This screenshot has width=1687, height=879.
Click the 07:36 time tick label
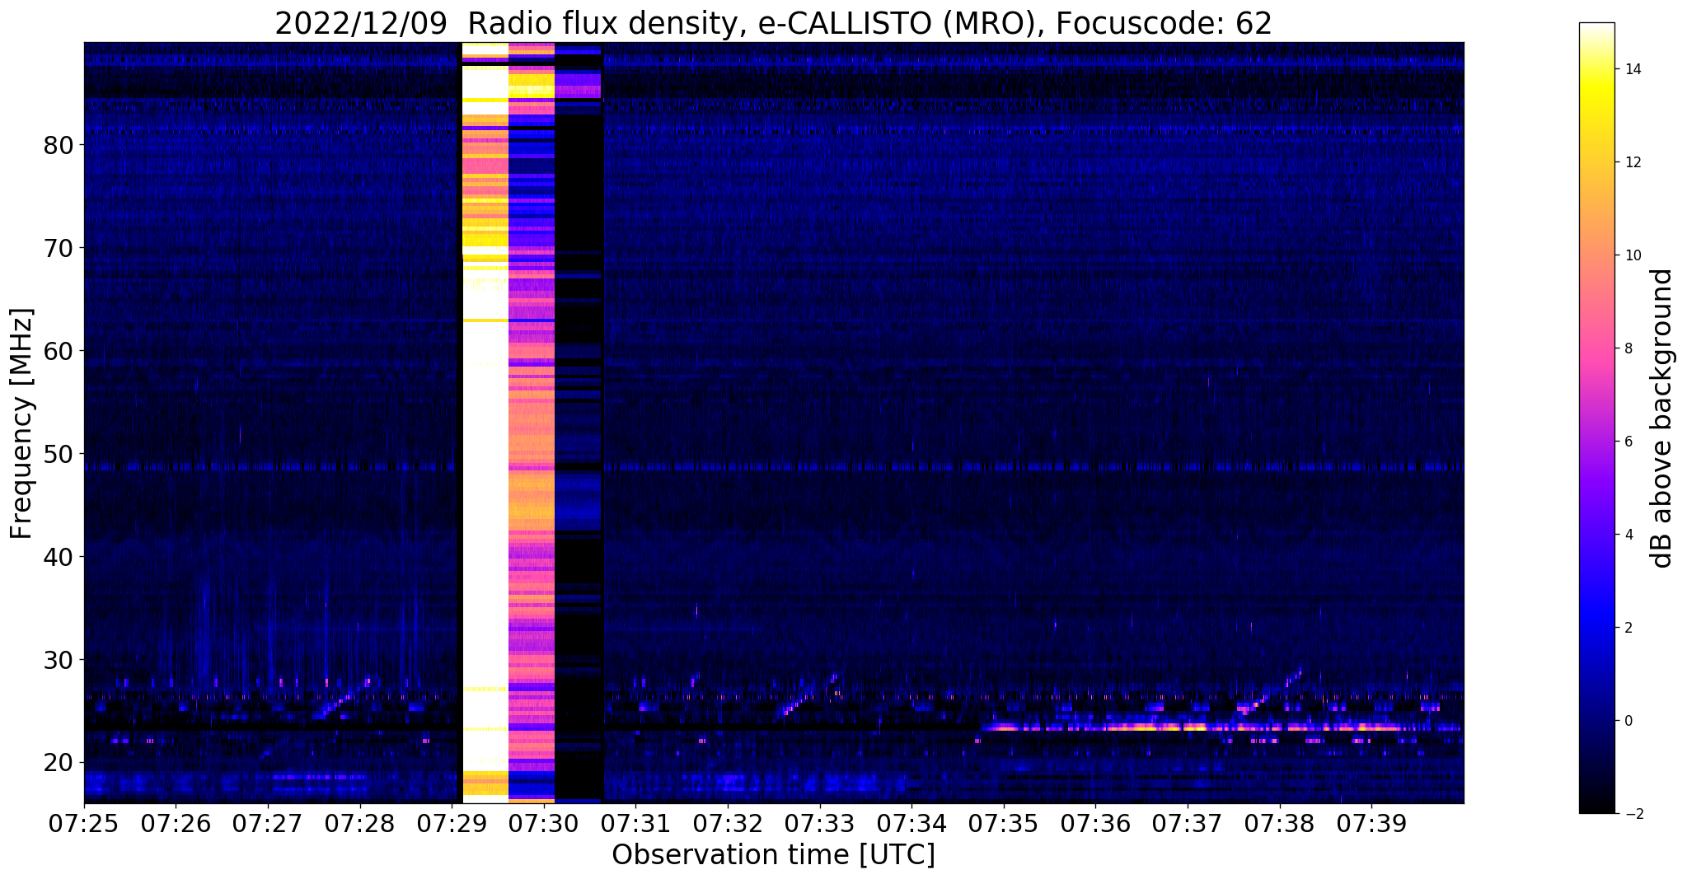coord(1095,824)
